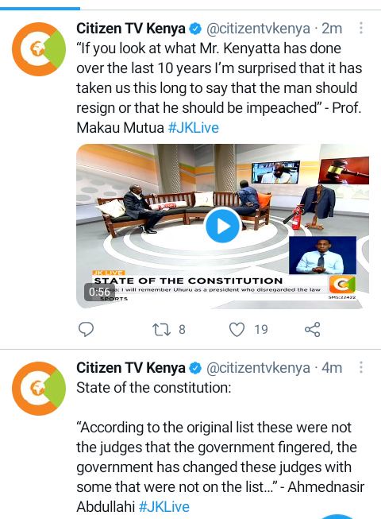Open three-dot menu on the 2m tweet

[x=361, y=28]
